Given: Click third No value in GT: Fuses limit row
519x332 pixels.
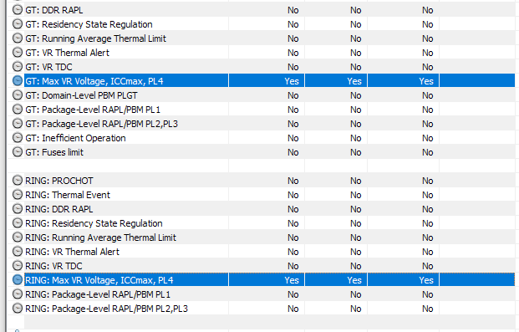Looking at the screenshot, I should pyautogui.click(x=427, y=153).
